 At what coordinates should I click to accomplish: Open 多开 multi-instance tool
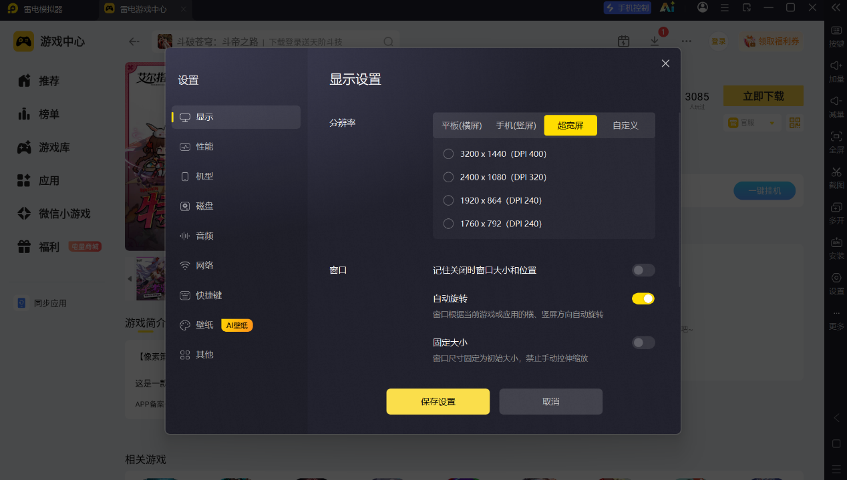pos(836,213)
